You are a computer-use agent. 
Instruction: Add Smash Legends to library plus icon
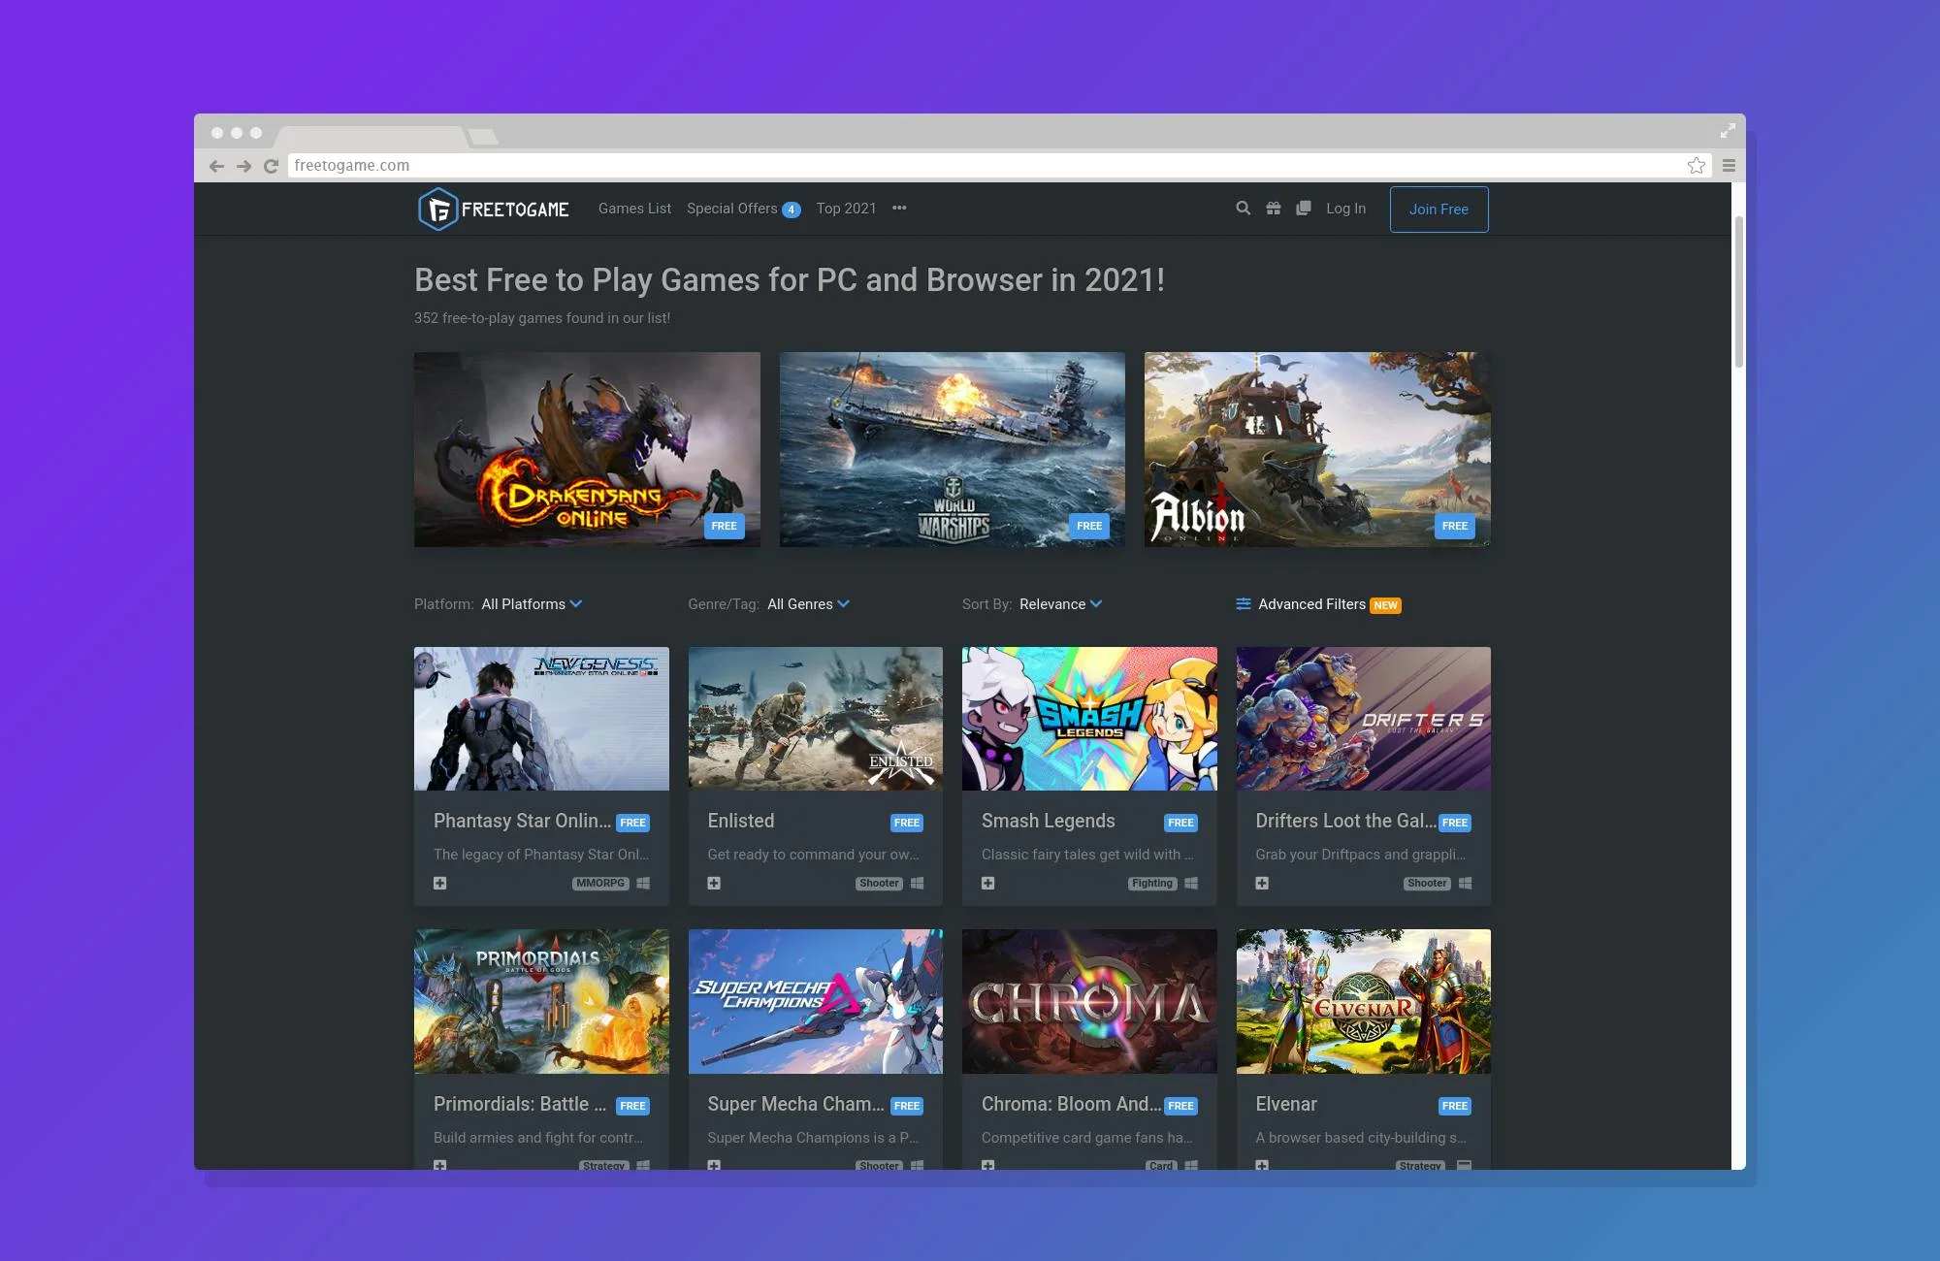[987, 883]
